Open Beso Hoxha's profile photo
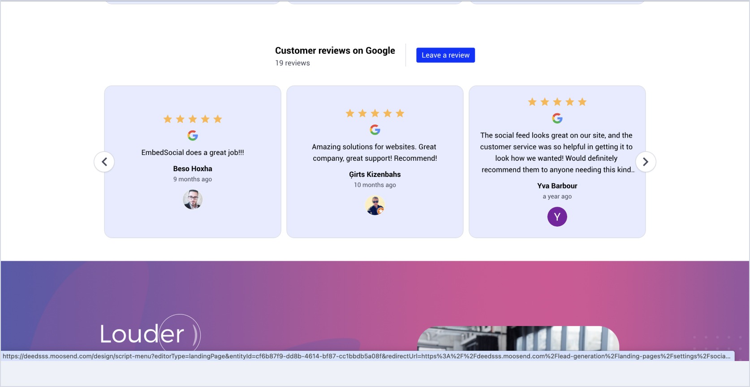750x387 pixels. point(193,199)
